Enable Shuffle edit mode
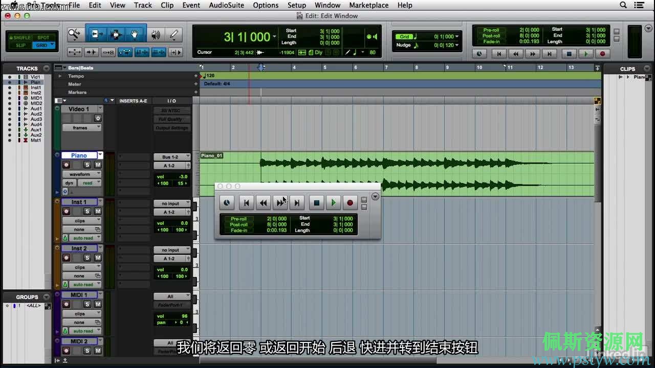This screenshot has width=655, height=368. [19, 37]
